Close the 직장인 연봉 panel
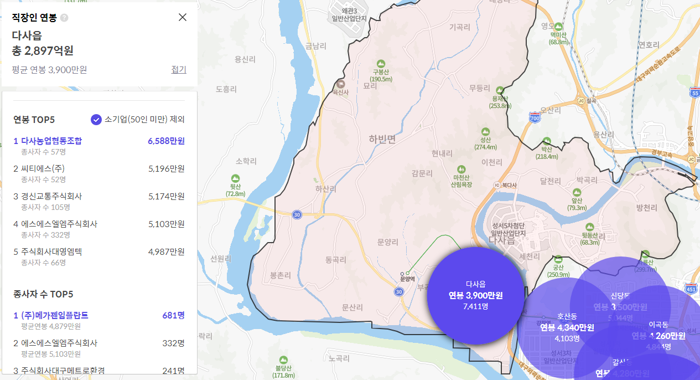Screen dimensions: 700x380 [183, 17]
